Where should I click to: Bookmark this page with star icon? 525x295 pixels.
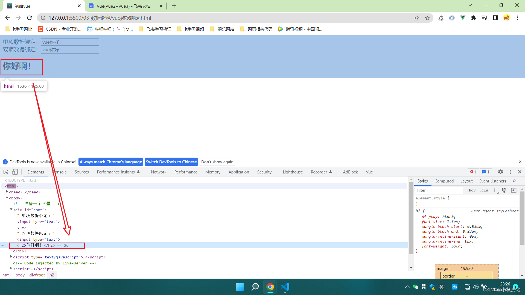[427, 18]
